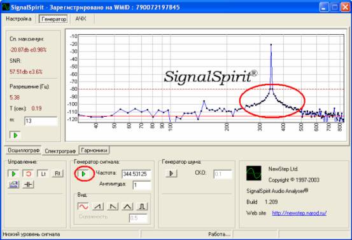Click the Build 1.209 text

click(262, 202)
